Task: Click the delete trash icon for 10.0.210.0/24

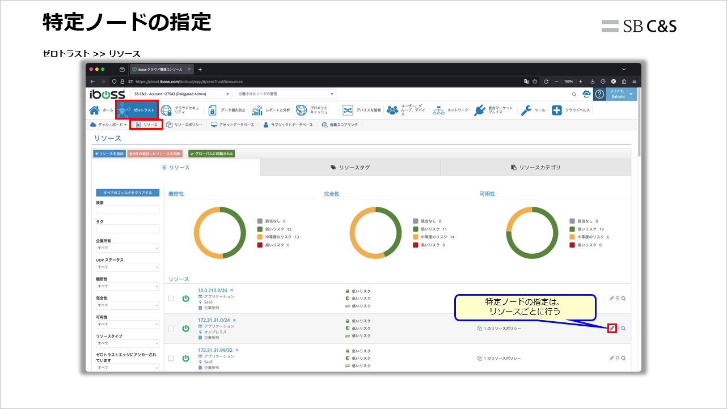Action: tap(616, 297)
